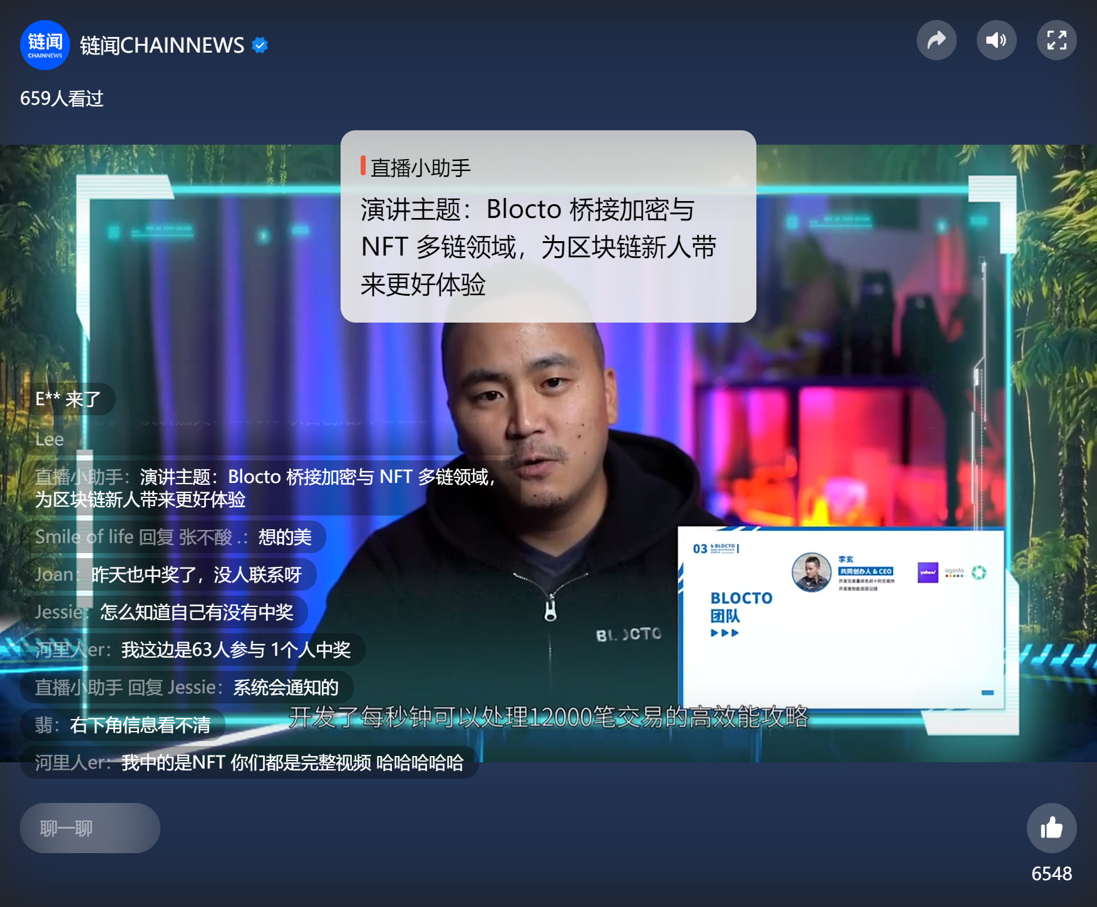Open the 链闻 CHAINNEWS channel avatar
This screenshot has height=907, width=1097.
(x=44, y=45)
